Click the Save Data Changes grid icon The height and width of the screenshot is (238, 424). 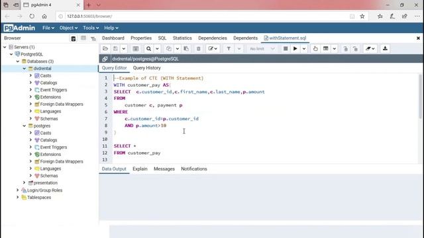pos(136,49)
